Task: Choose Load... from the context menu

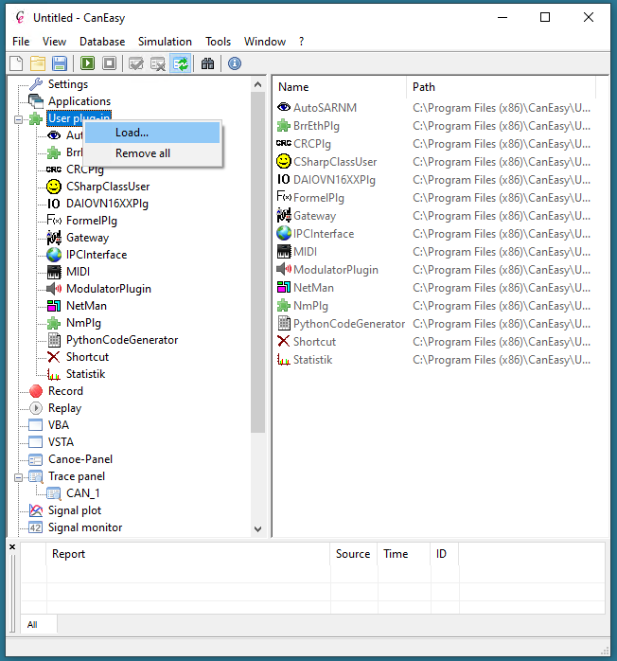Action: point(152,133)
